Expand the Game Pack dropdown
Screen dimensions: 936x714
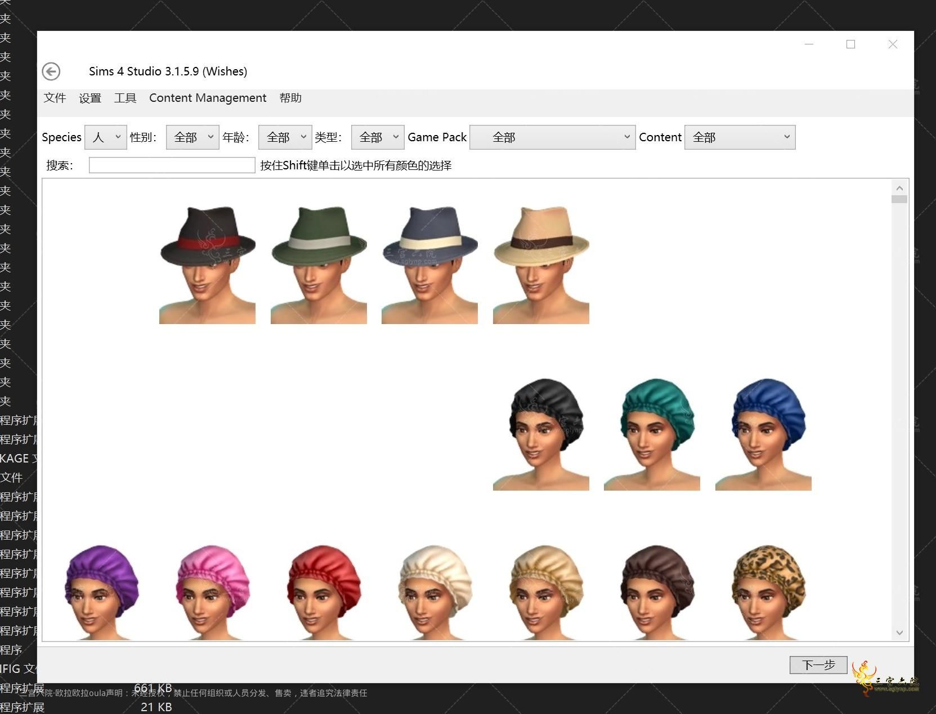point(552,137)
